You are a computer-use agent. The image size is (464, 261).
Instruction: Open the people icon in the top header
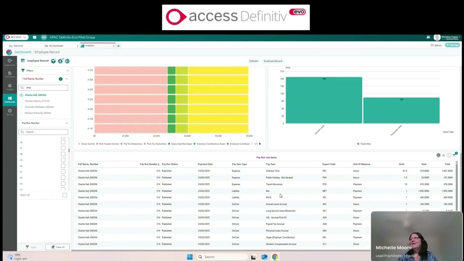coord(428,37)
